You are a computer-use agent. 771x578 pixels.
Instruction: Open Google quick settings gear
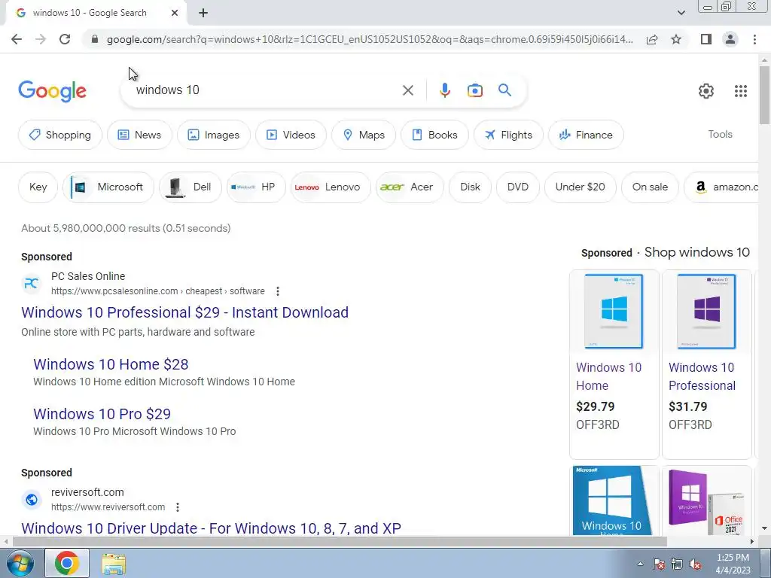[x=706, y=91]
